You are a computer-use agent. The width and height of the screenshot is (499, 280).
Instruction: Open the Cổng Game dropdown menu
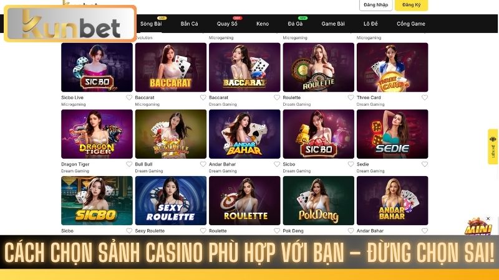tap(411, 24)
